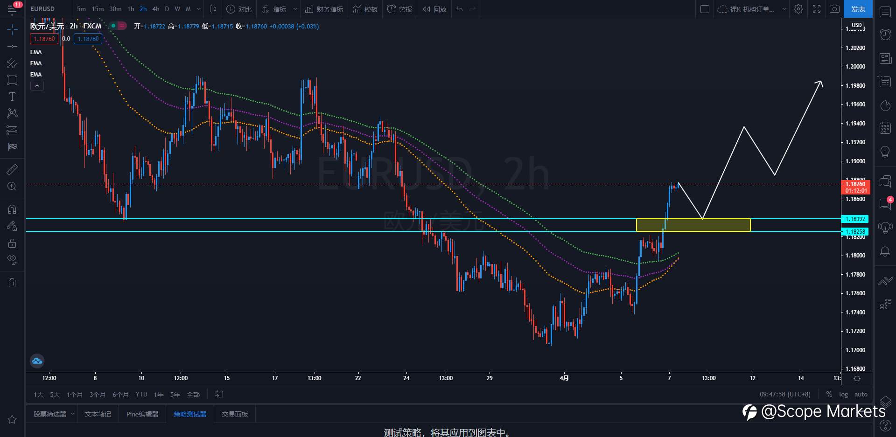Open the Gann and Fibonacci tools
The image size is (896, 437).
tap(12, 63)
